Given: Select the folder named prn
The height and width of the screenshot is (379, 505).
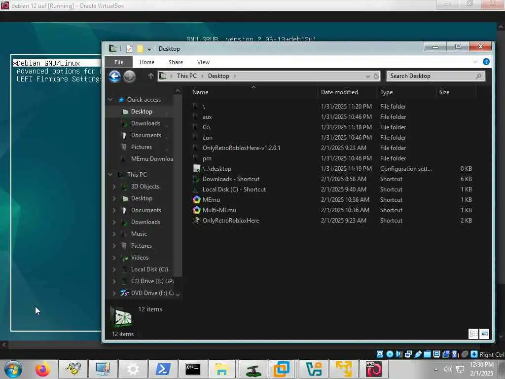Looking at the screenshot, I should [x=207, y=158].
